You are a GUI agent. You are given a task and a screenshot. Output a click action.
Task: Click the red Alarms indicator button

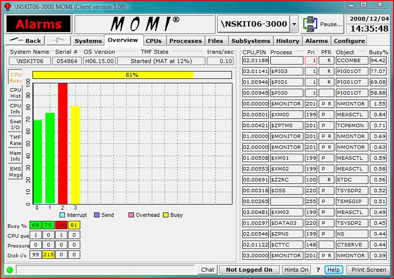coord(38,24)
